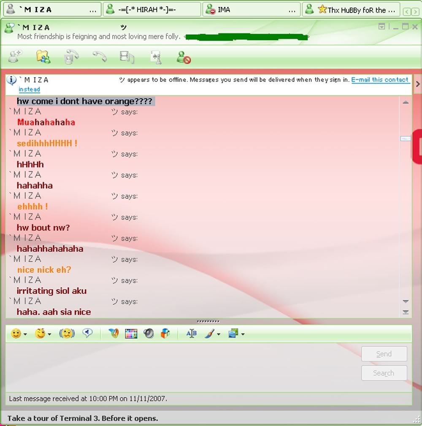Open the activities film and music icon
This screenshot has width=422, height=426.
click(127, 57)
